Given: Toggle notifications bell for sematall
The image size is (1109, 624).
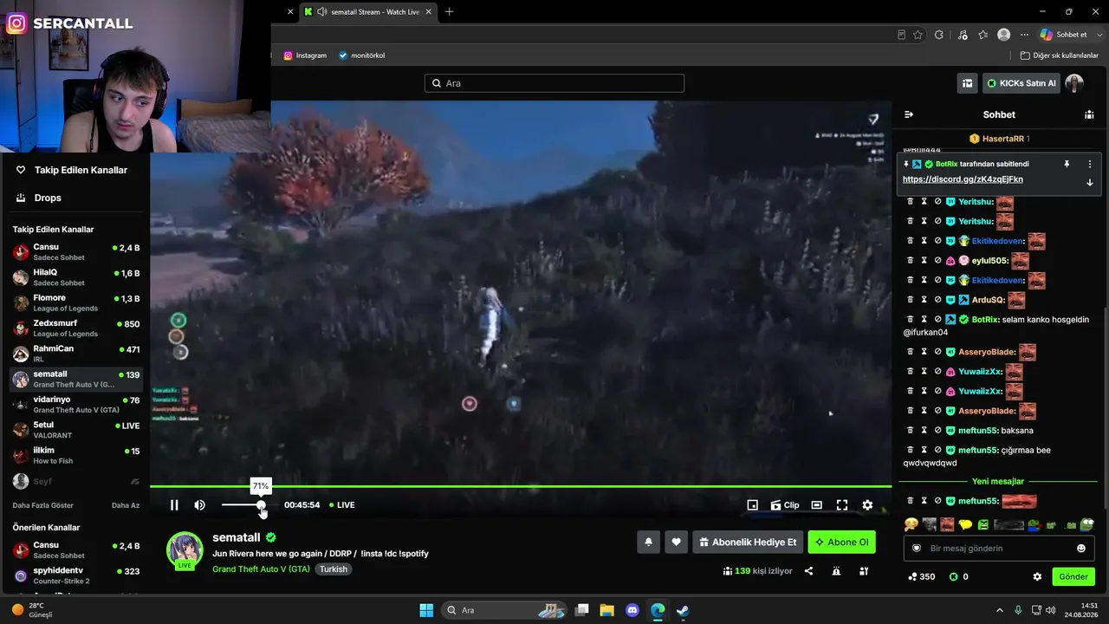Looking at the screenshot, I should click(x=648, y=543).
